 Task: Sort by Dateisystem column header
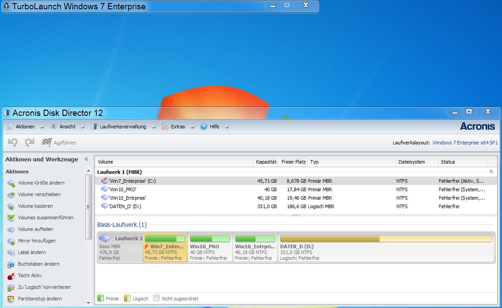[x=417, y=162]
